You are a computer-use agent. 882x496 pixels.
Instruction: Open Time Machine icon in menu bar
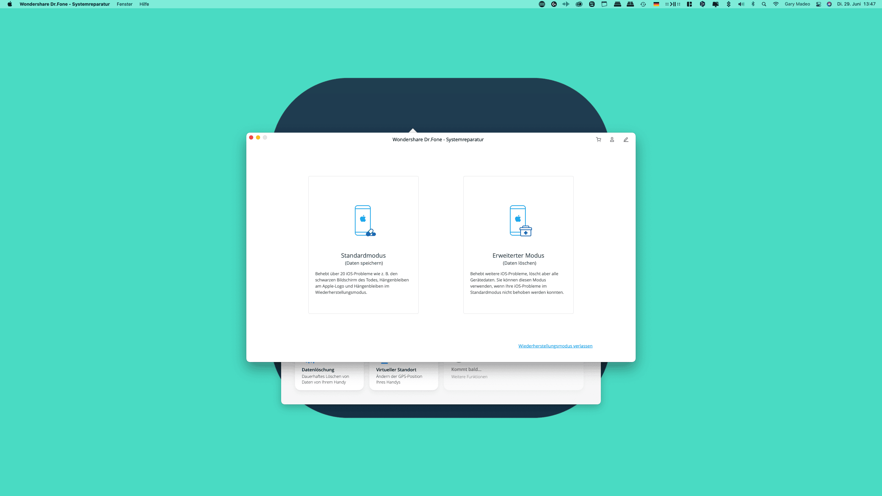pos(643,4)
